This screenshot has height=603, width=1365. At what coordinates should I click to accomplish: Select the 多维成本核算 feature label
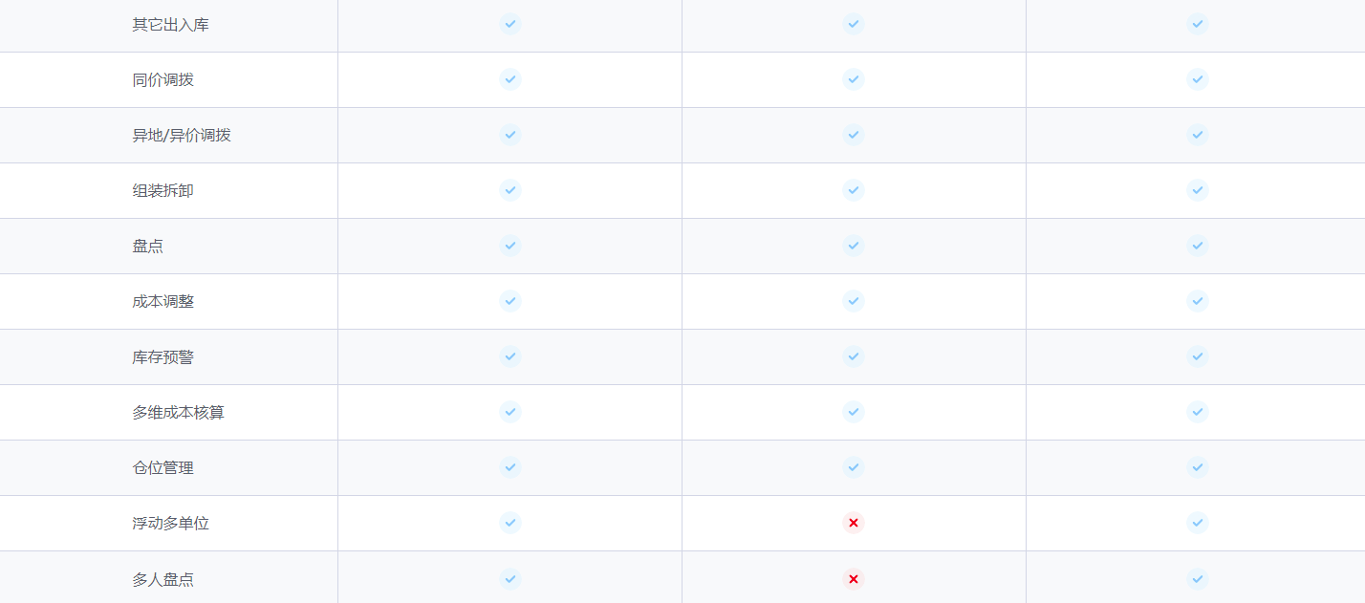tap(178, 413)
